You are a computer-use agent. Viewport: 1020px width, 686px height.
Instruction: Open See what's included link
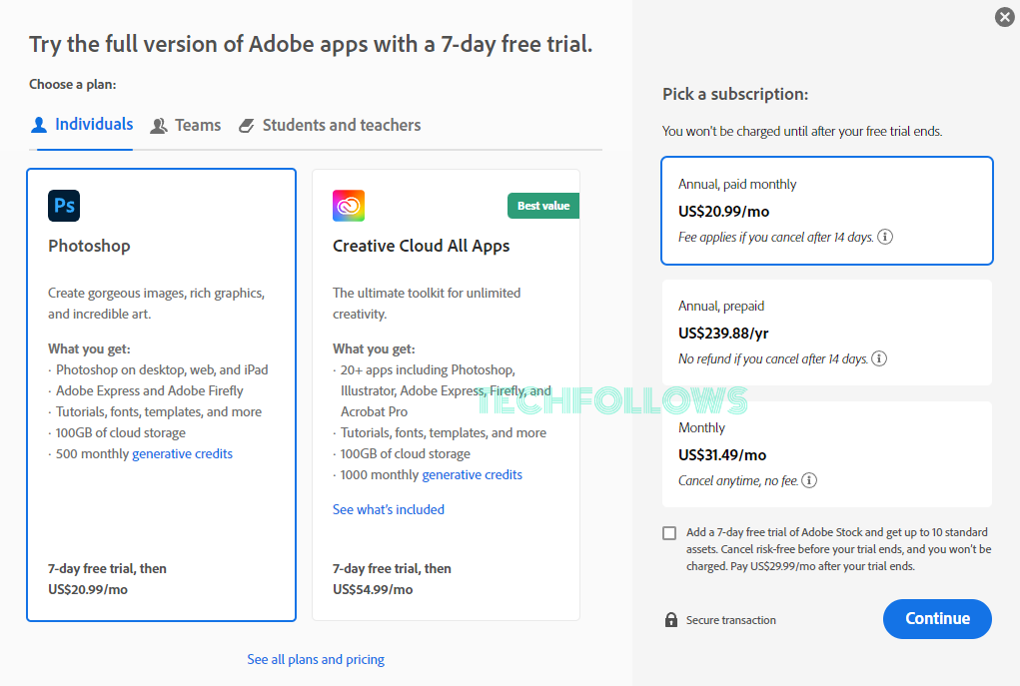(x=389, y=510)
